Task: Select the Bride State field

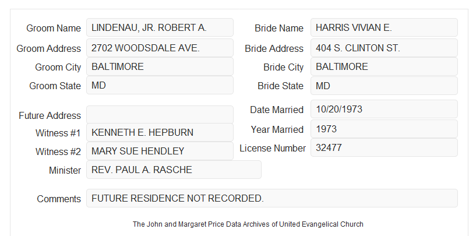Action: coord(384,86)
